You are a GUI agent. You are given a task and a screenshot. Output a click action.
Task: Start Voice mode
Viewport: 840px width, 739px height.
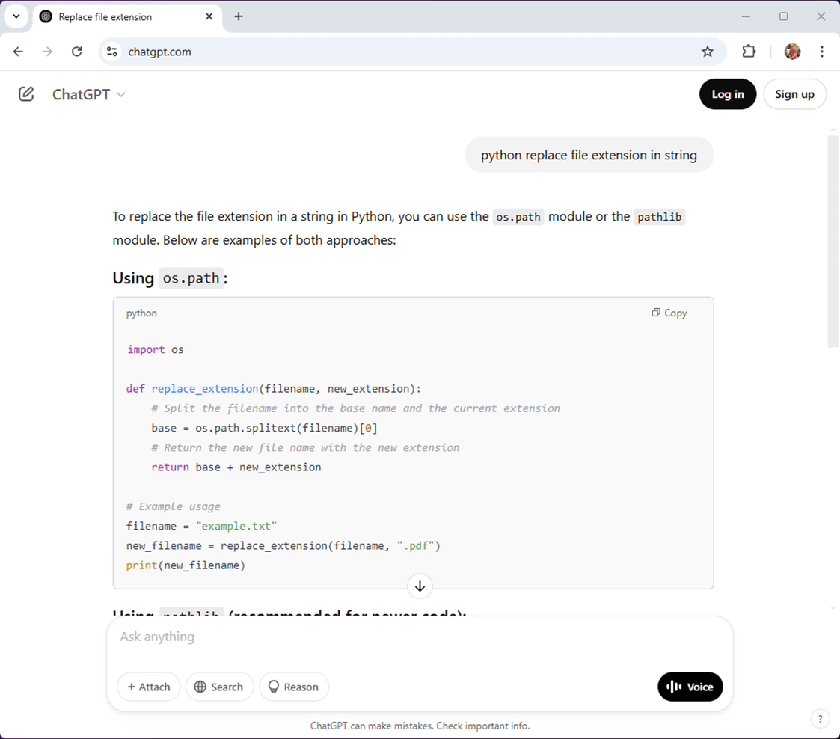click(690, 687)
